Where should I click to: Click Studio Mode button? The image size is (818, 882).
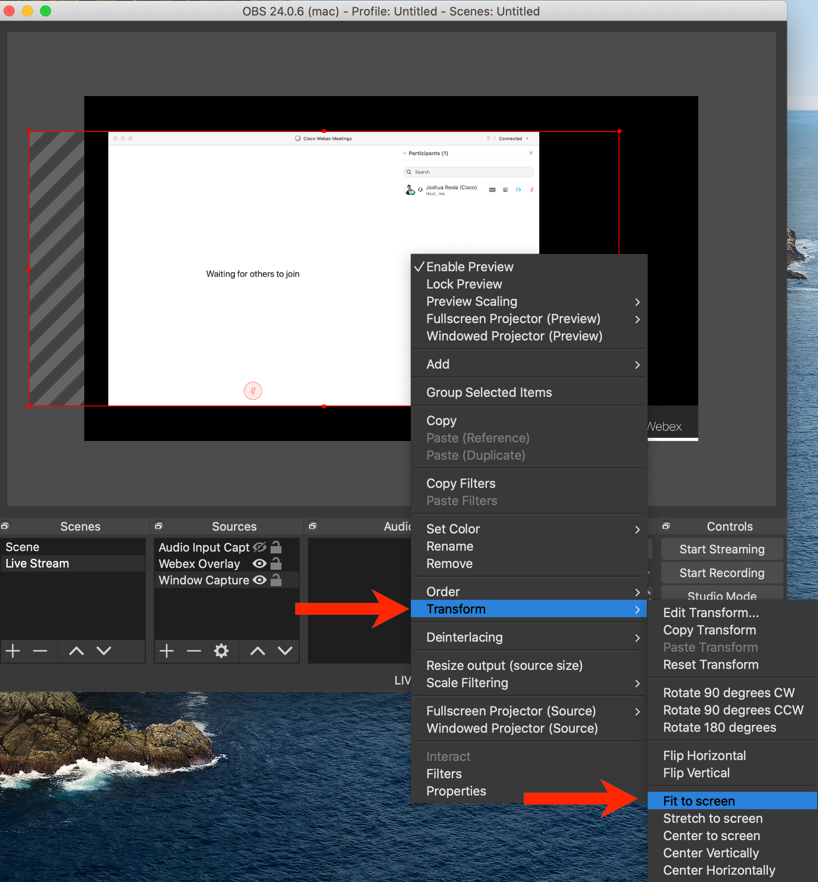(722, 593)
